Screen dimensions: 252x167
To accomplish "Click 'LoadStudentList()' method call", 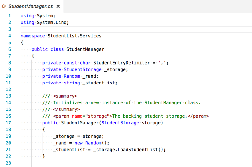I will pos(140,150).
